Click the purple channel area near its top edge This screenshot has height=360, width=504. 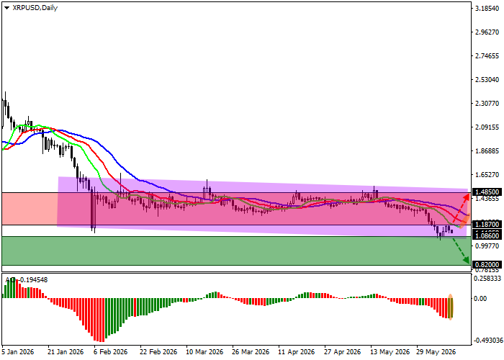[x=262, y=184]
